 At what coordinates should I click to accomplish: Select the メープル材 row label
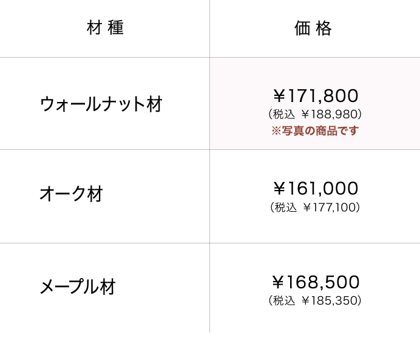[77, 287]
